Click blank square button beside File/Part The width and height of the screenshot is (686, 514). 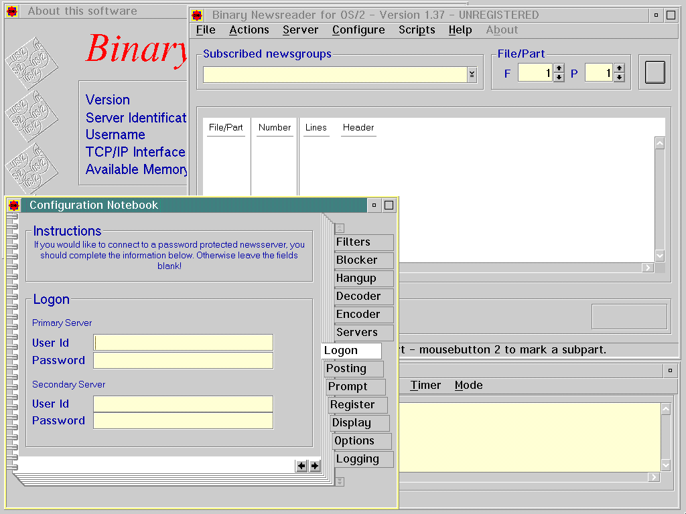point(655,72)
